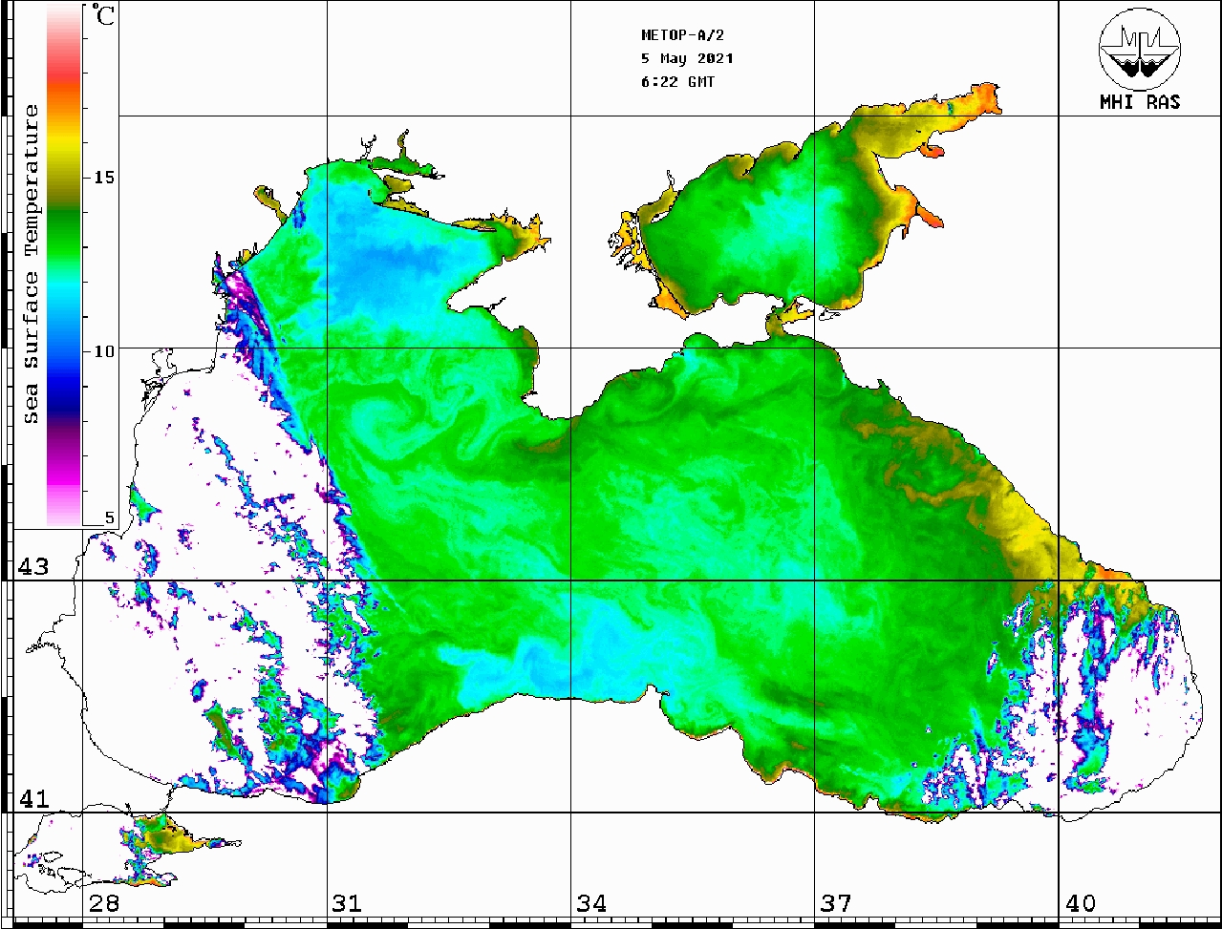
Task: Click the longitude 37 label
Action: click(836, 903)
